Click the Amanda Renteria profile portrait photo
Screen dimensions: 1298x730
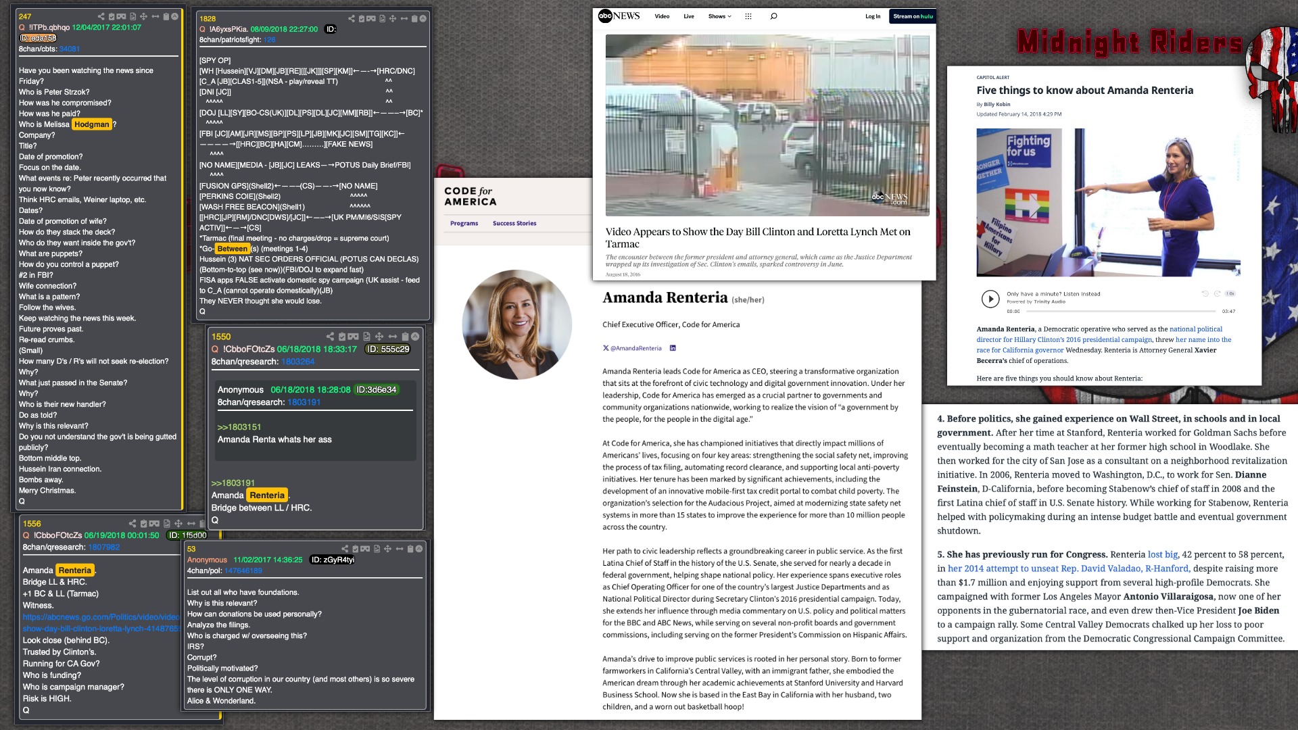point(516,324)
